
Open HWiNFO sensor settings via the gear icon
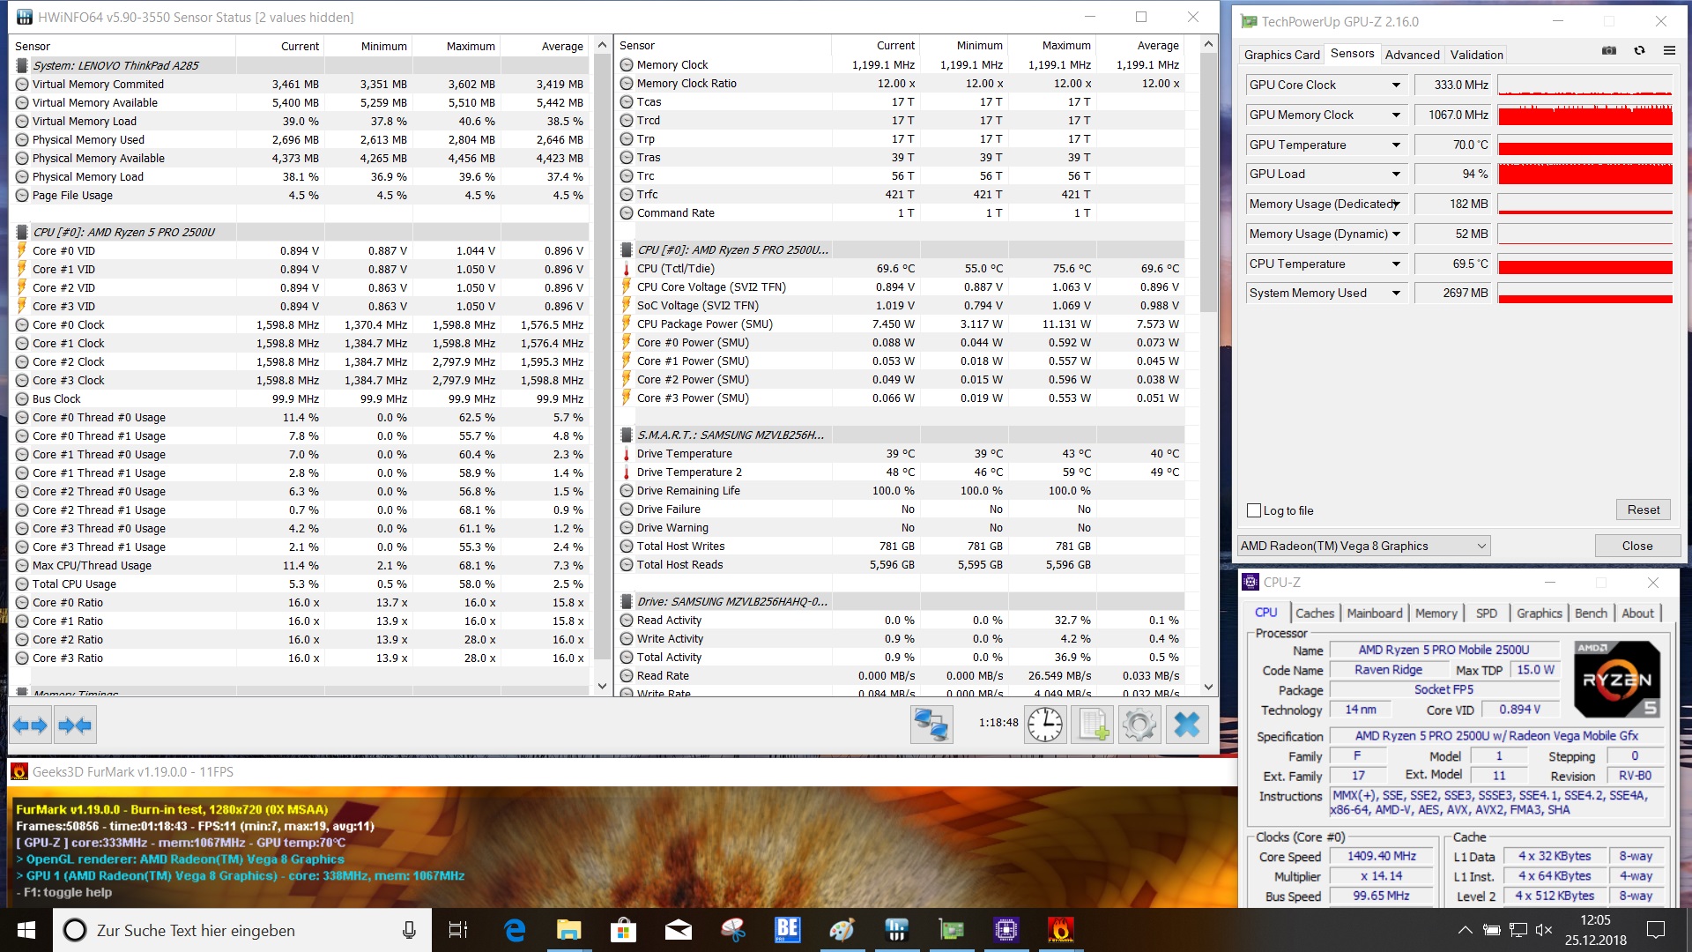click(x=1139, y=725)
